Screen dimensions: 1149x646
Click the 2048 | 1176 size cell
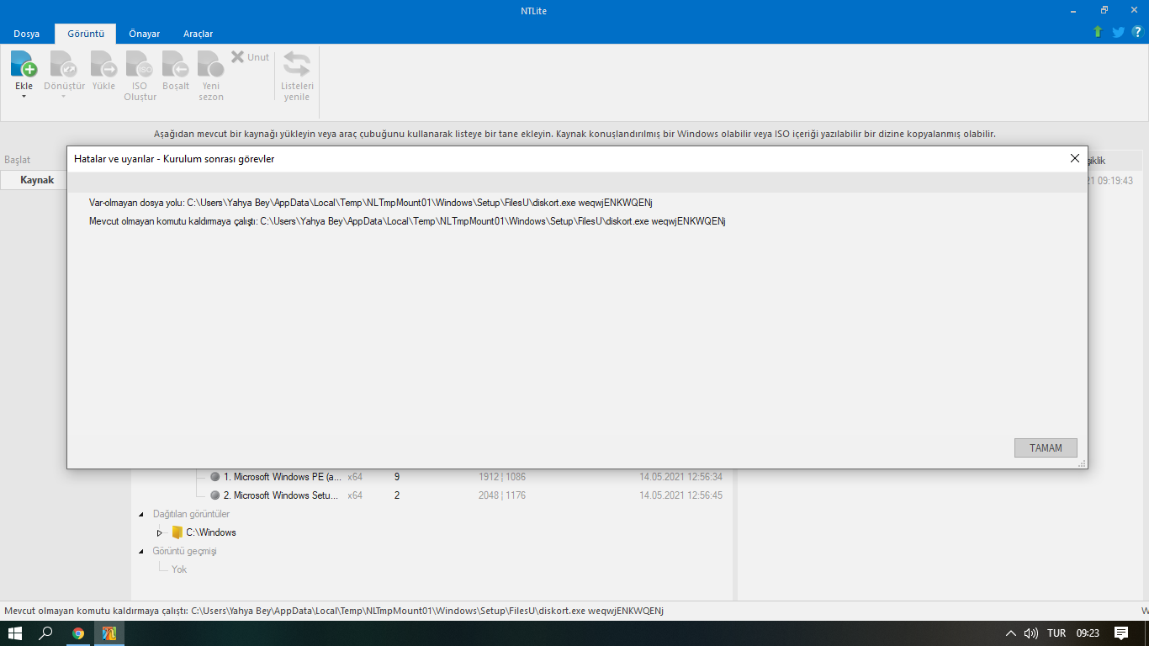[x=502, y=495]
